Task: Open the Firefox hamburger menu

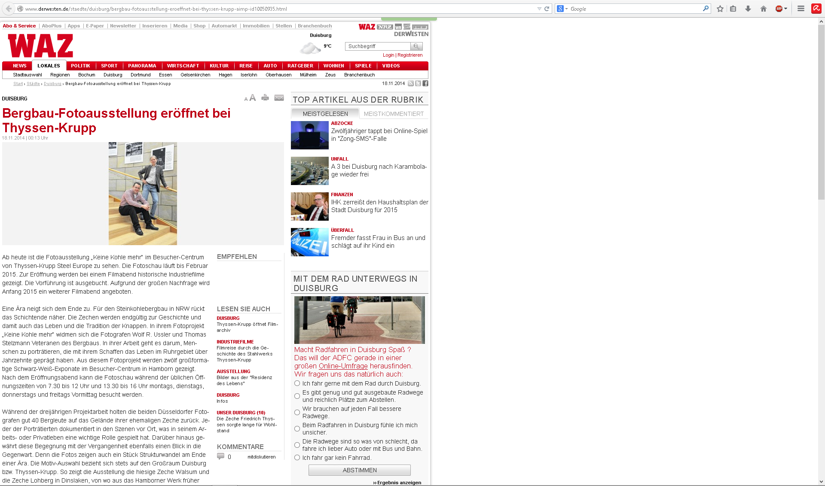Action: tap(801, 9)
